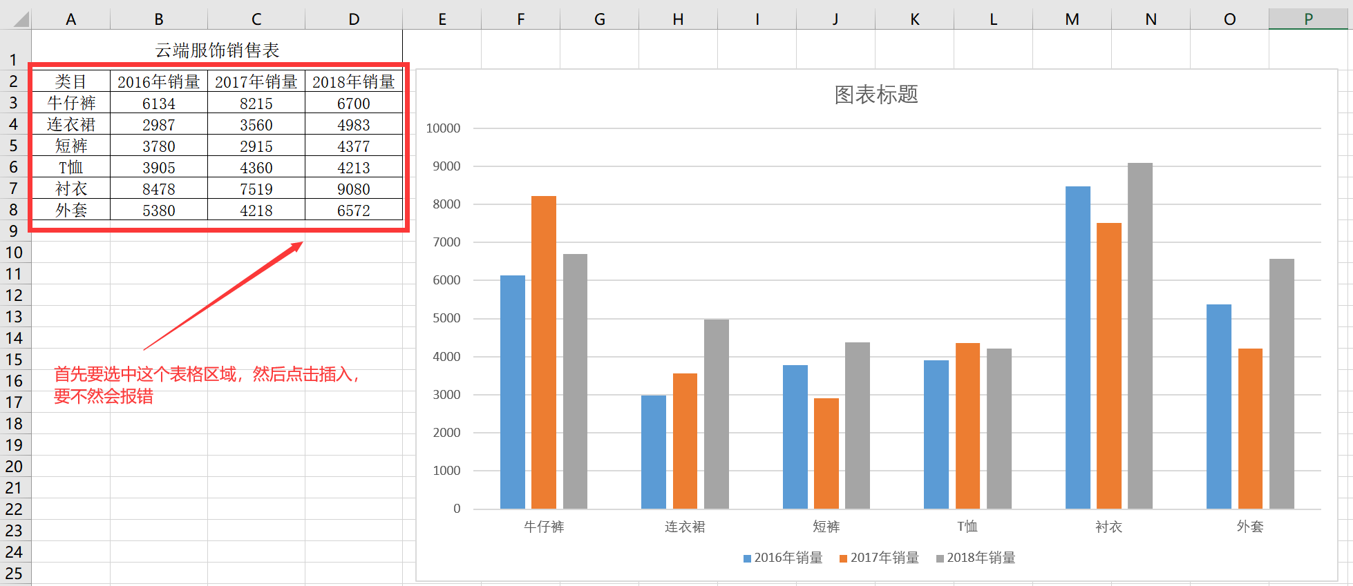The height and width of the screenshot is (586, 1353).
Task: Select the 2016年销量 legend entry
Action: tap(783, 558)
